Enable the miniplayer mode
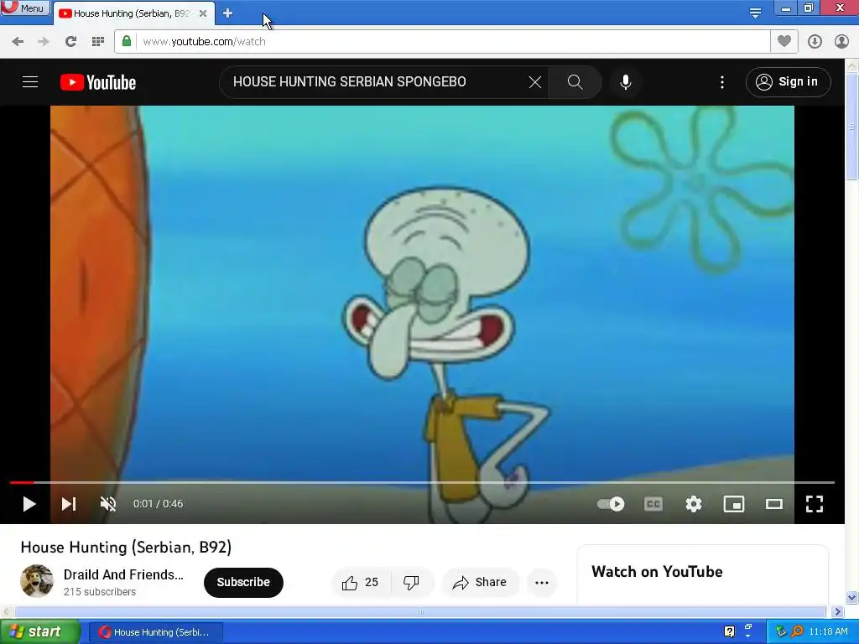Viewport: 859px width, 644px height. 733,504
